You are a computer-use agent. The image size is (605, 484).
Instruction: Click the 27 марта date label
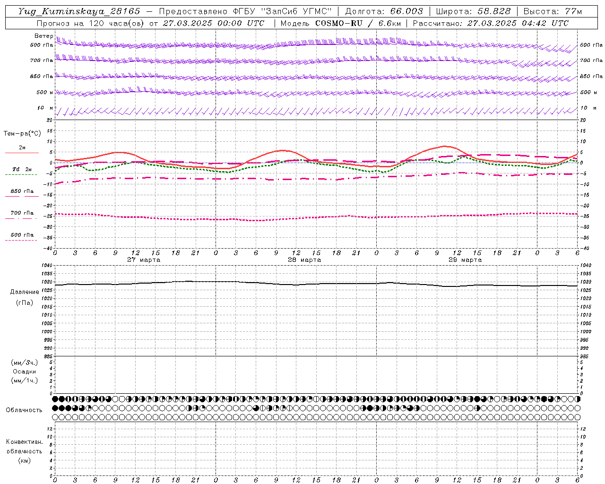pos(144,259)
